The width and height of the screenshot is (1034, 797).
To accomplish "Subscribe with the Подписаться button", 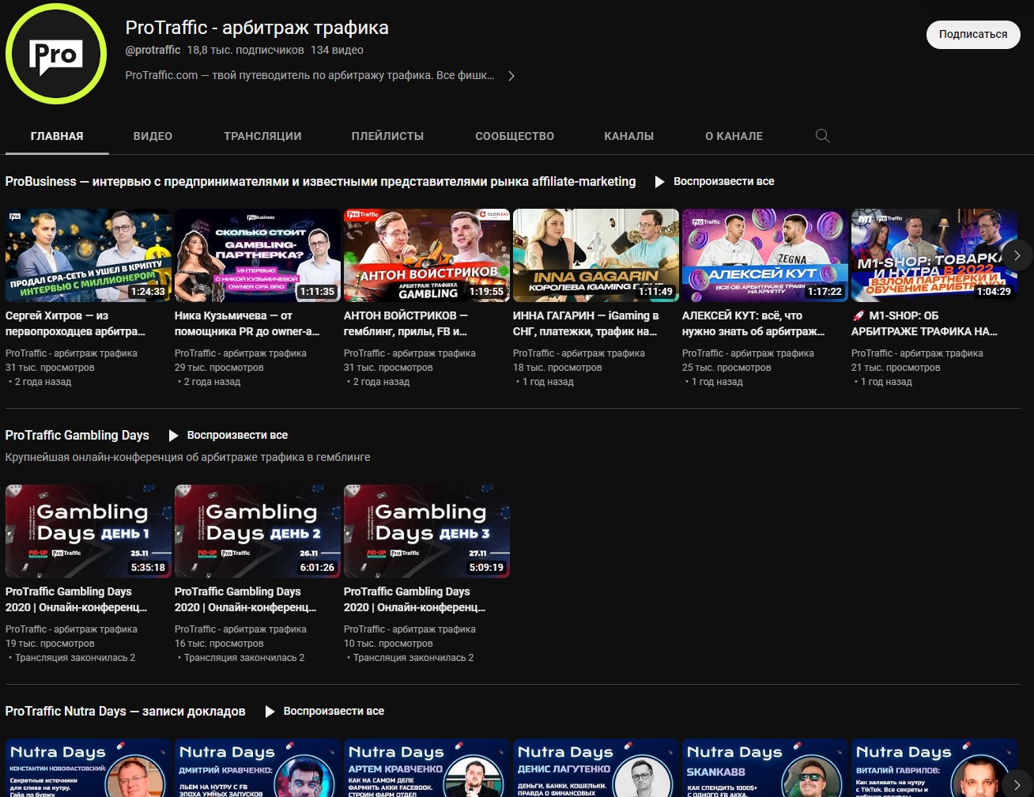I will click(973, 35).
